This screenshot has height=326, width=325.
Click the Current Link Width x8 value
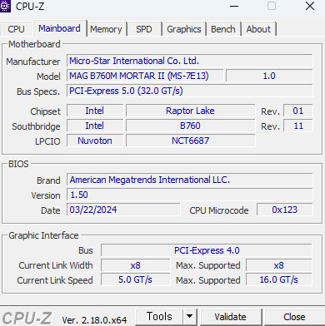click(x=135, y=265)
